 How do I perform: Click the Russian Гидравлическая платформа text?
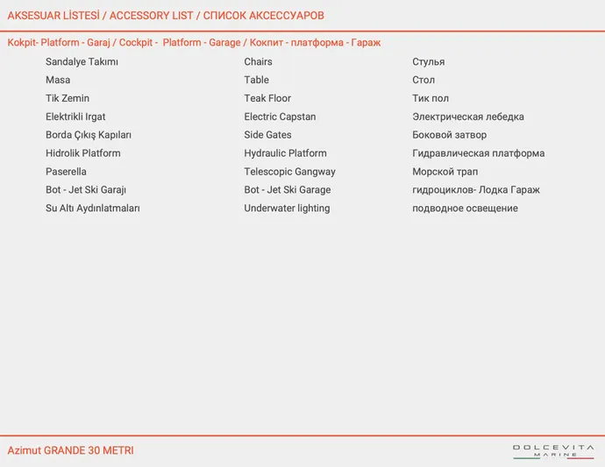(478, 153)
